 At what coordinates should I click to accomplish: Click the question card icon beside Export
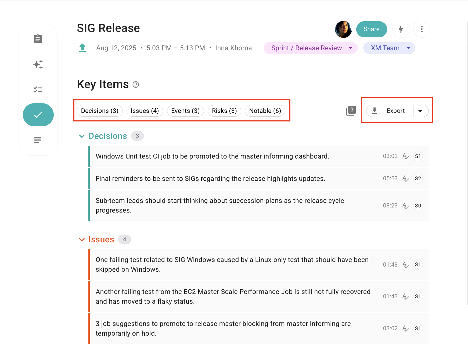tap(351, 111)
